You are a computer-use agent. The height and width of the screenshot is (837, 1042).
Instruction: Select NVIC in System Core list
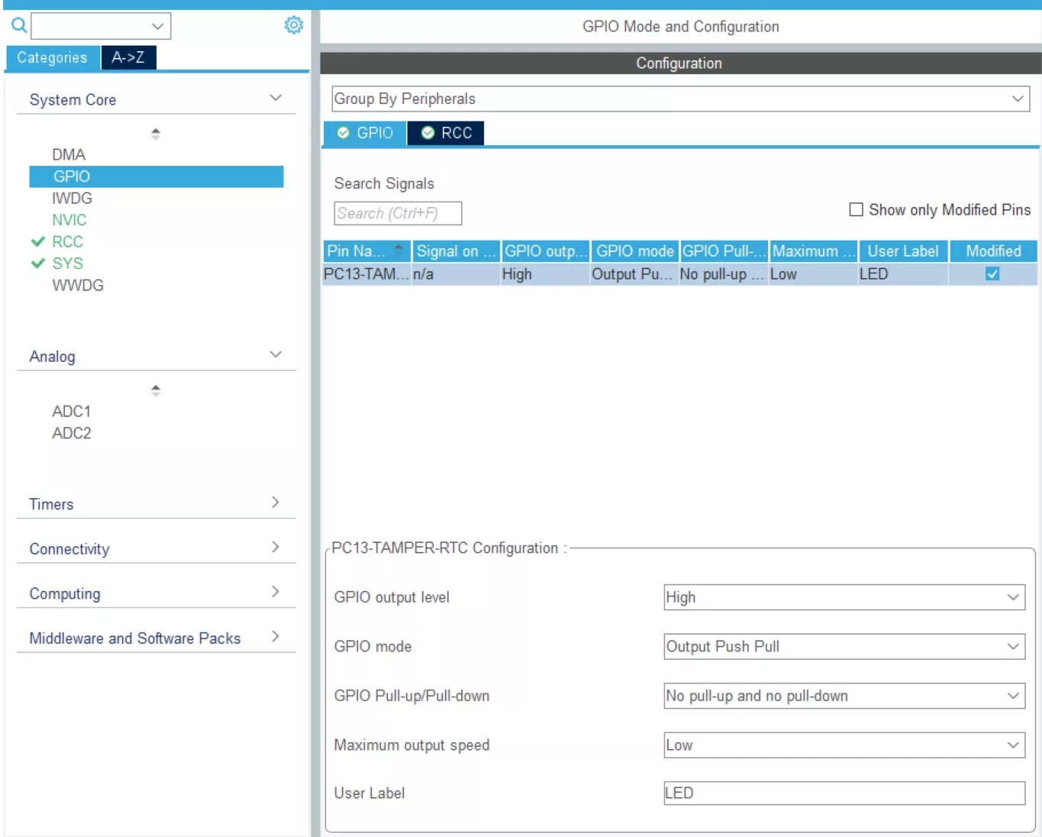pyautogui.click(x=69, y=220)
